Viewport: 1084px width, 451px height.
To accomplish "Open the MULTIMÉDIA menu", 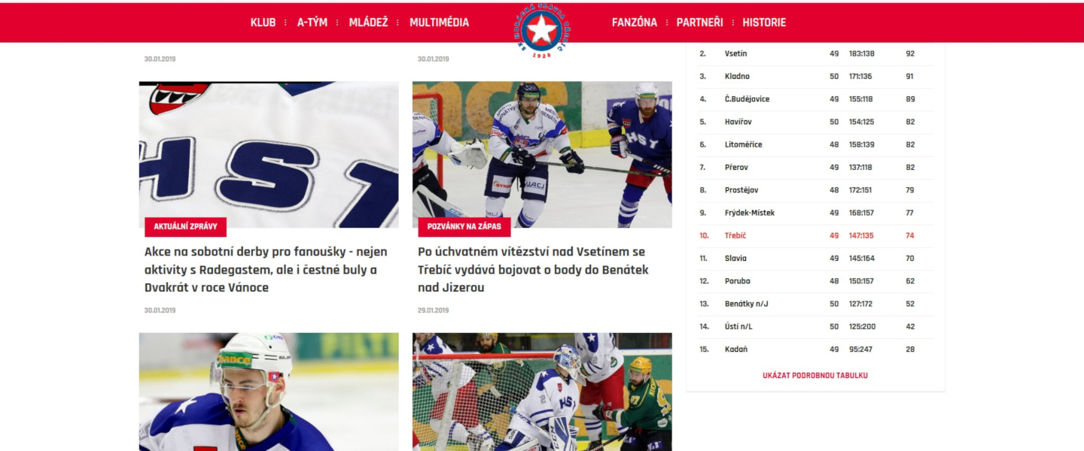I will click(439, 23).
